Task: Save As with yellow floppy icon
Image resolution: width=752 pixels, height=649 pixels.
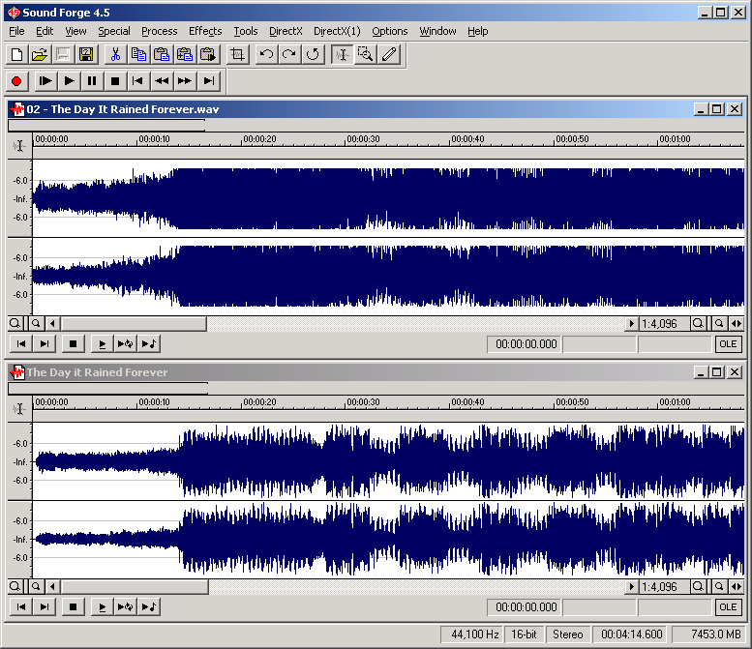Action: click(x=86, y=54)
